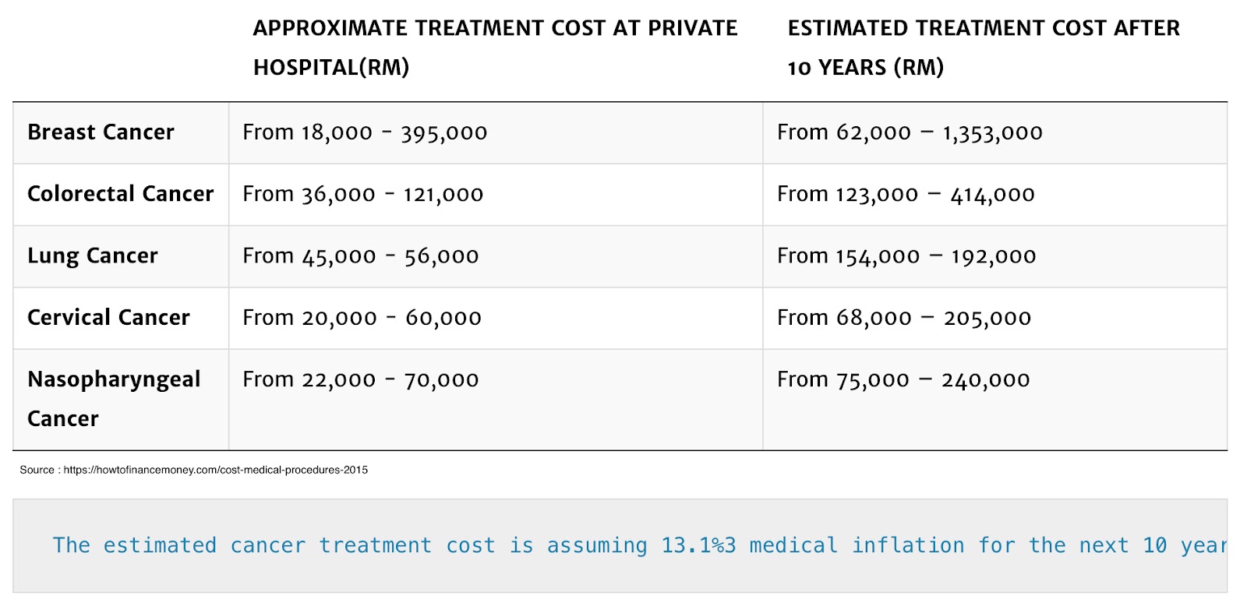
Task: Click the 'From 18,000 - 395,000' cell
Action: 365,132
